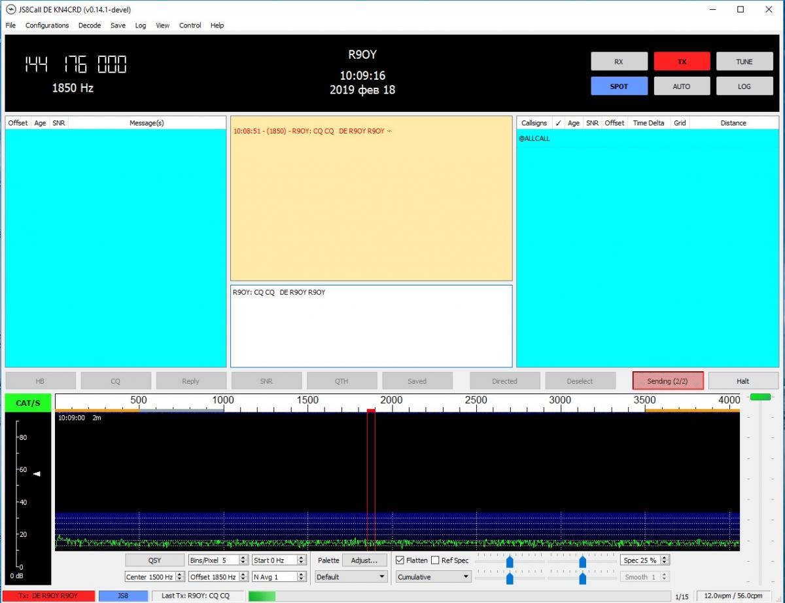Open the palette Adjust... dialog

coord(364,560)
